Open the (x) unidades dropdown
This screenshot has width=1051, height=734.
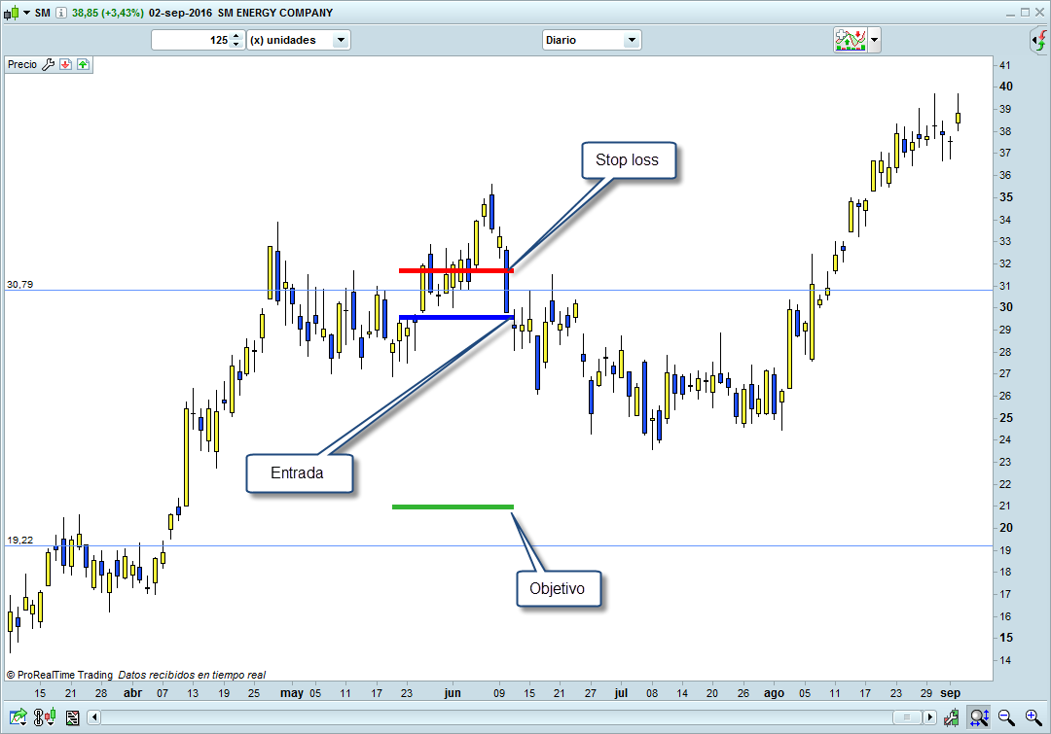(x=340, y=40)
